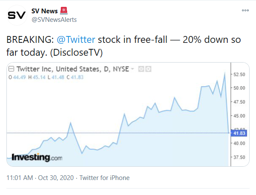The width and height of the screenshot is (256, 195).
Task: Select the blue 41.83 price label
Action: (x=239, y=133)
